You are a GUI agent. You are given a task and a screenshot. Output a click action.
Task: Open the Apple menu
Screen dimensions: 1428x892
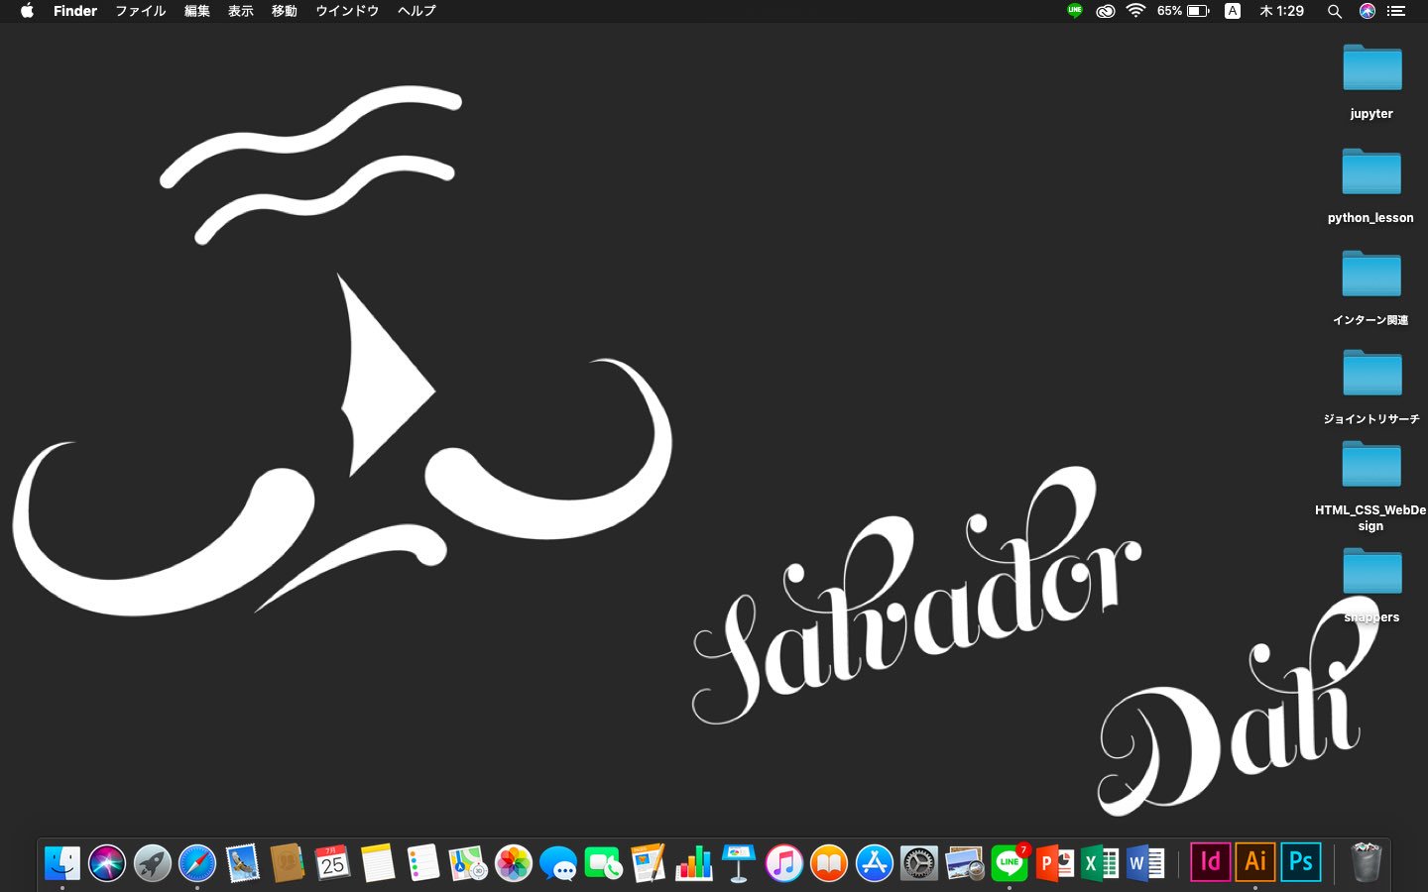[x=27, y=11]
